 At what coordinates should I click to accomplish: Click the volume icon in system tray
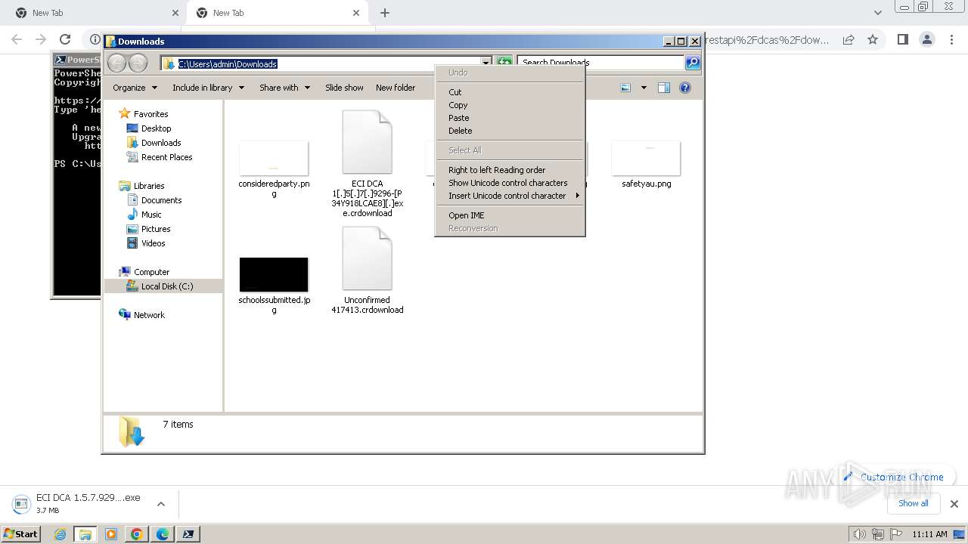pyautogui.click(x=860, y=534)
